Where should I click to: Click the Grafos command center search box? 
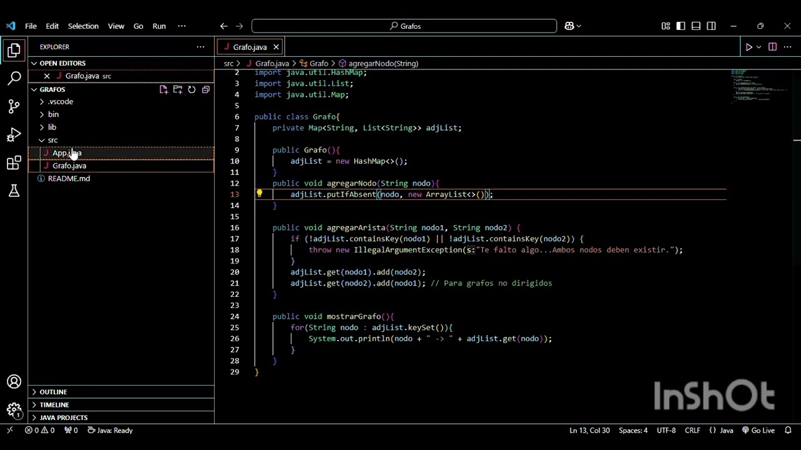[x=404, y=26]
